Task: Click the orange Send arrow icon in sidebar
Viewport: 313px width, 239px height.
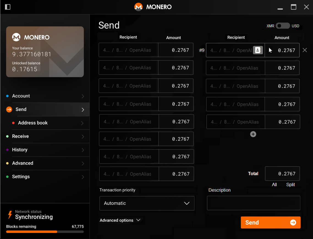Action: click(9, 109)
